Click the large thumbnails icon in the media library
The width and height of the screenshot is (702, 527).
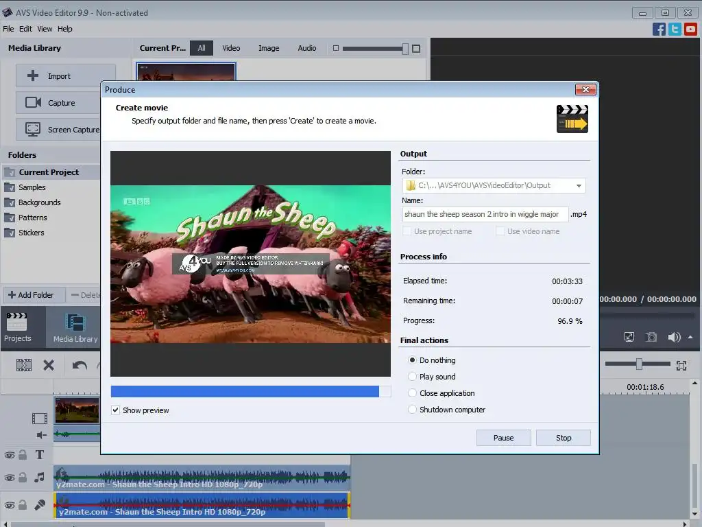[416, 49]
